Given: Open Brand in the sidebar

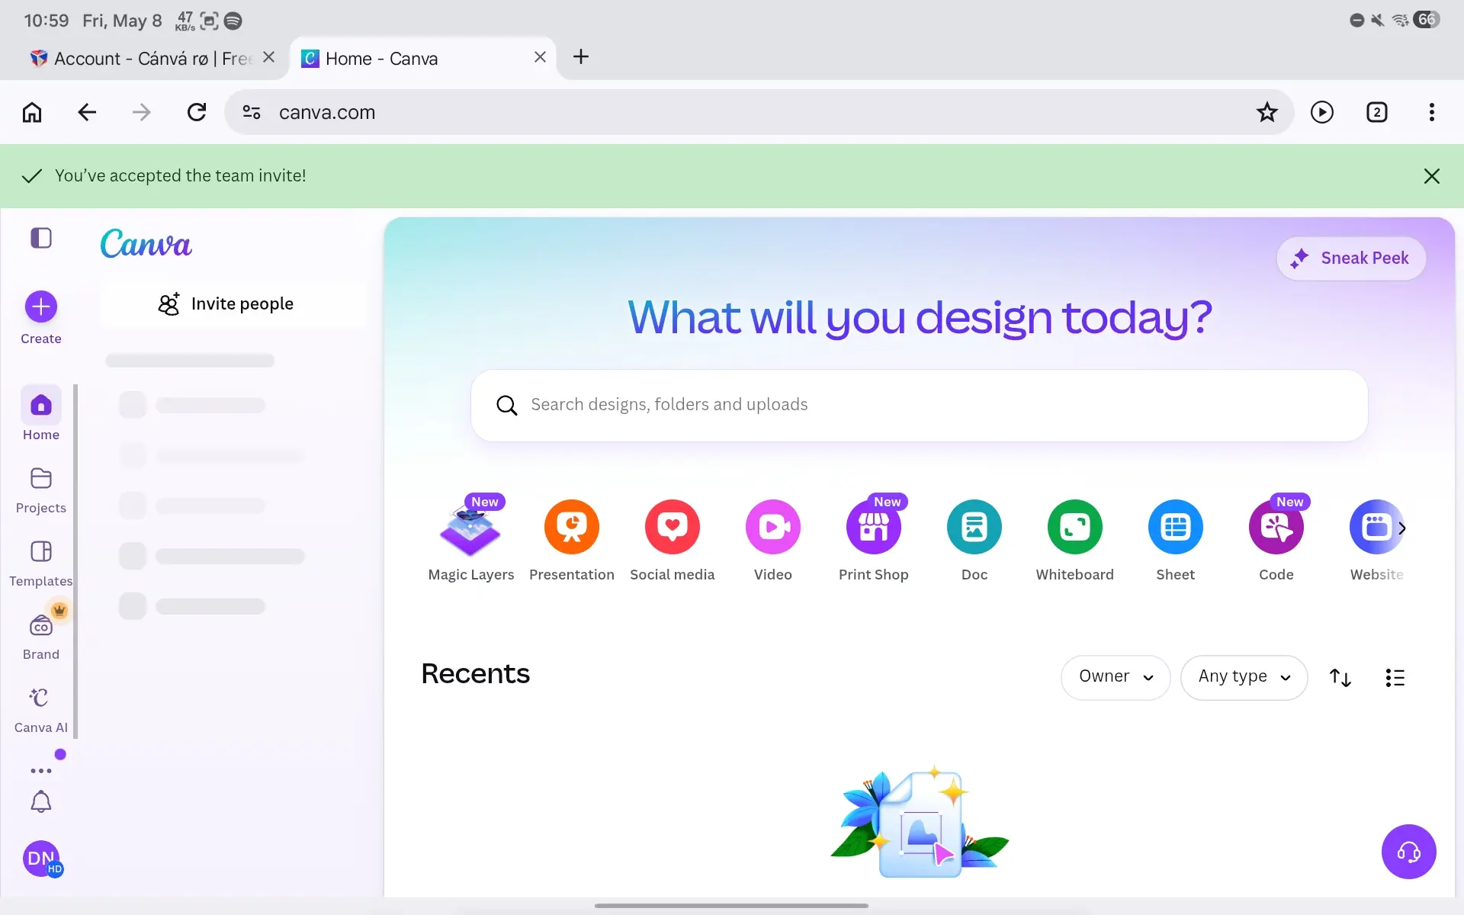Looking at the screenshot, I should click(x=41, y=637).
